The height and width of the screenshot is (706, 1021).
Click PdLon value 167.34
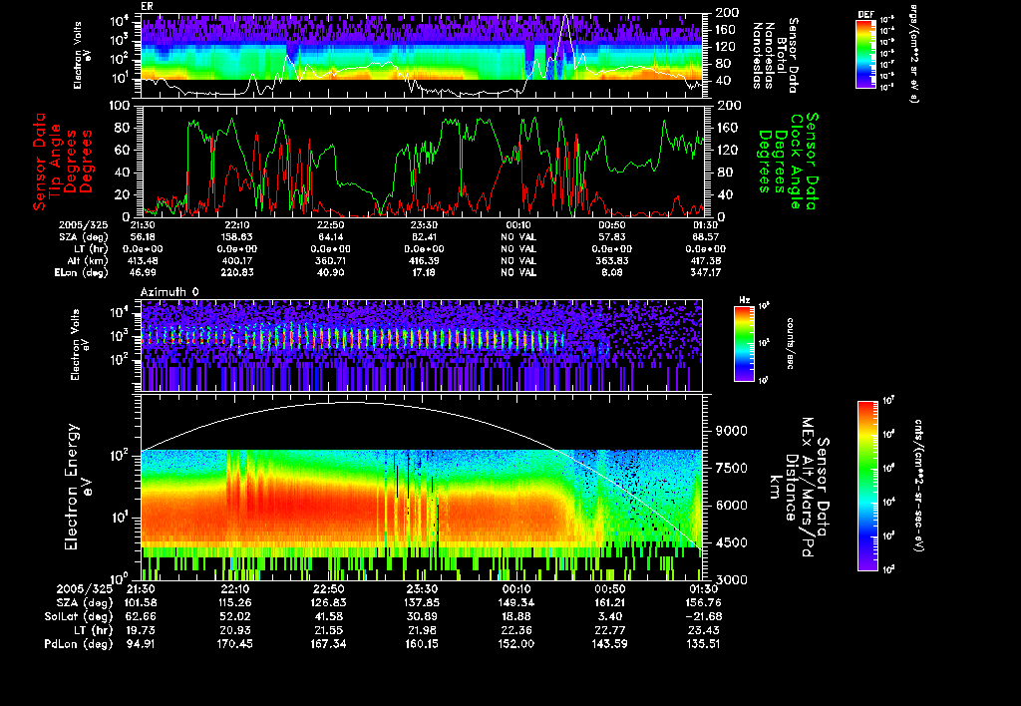click(x=329, y=644)
